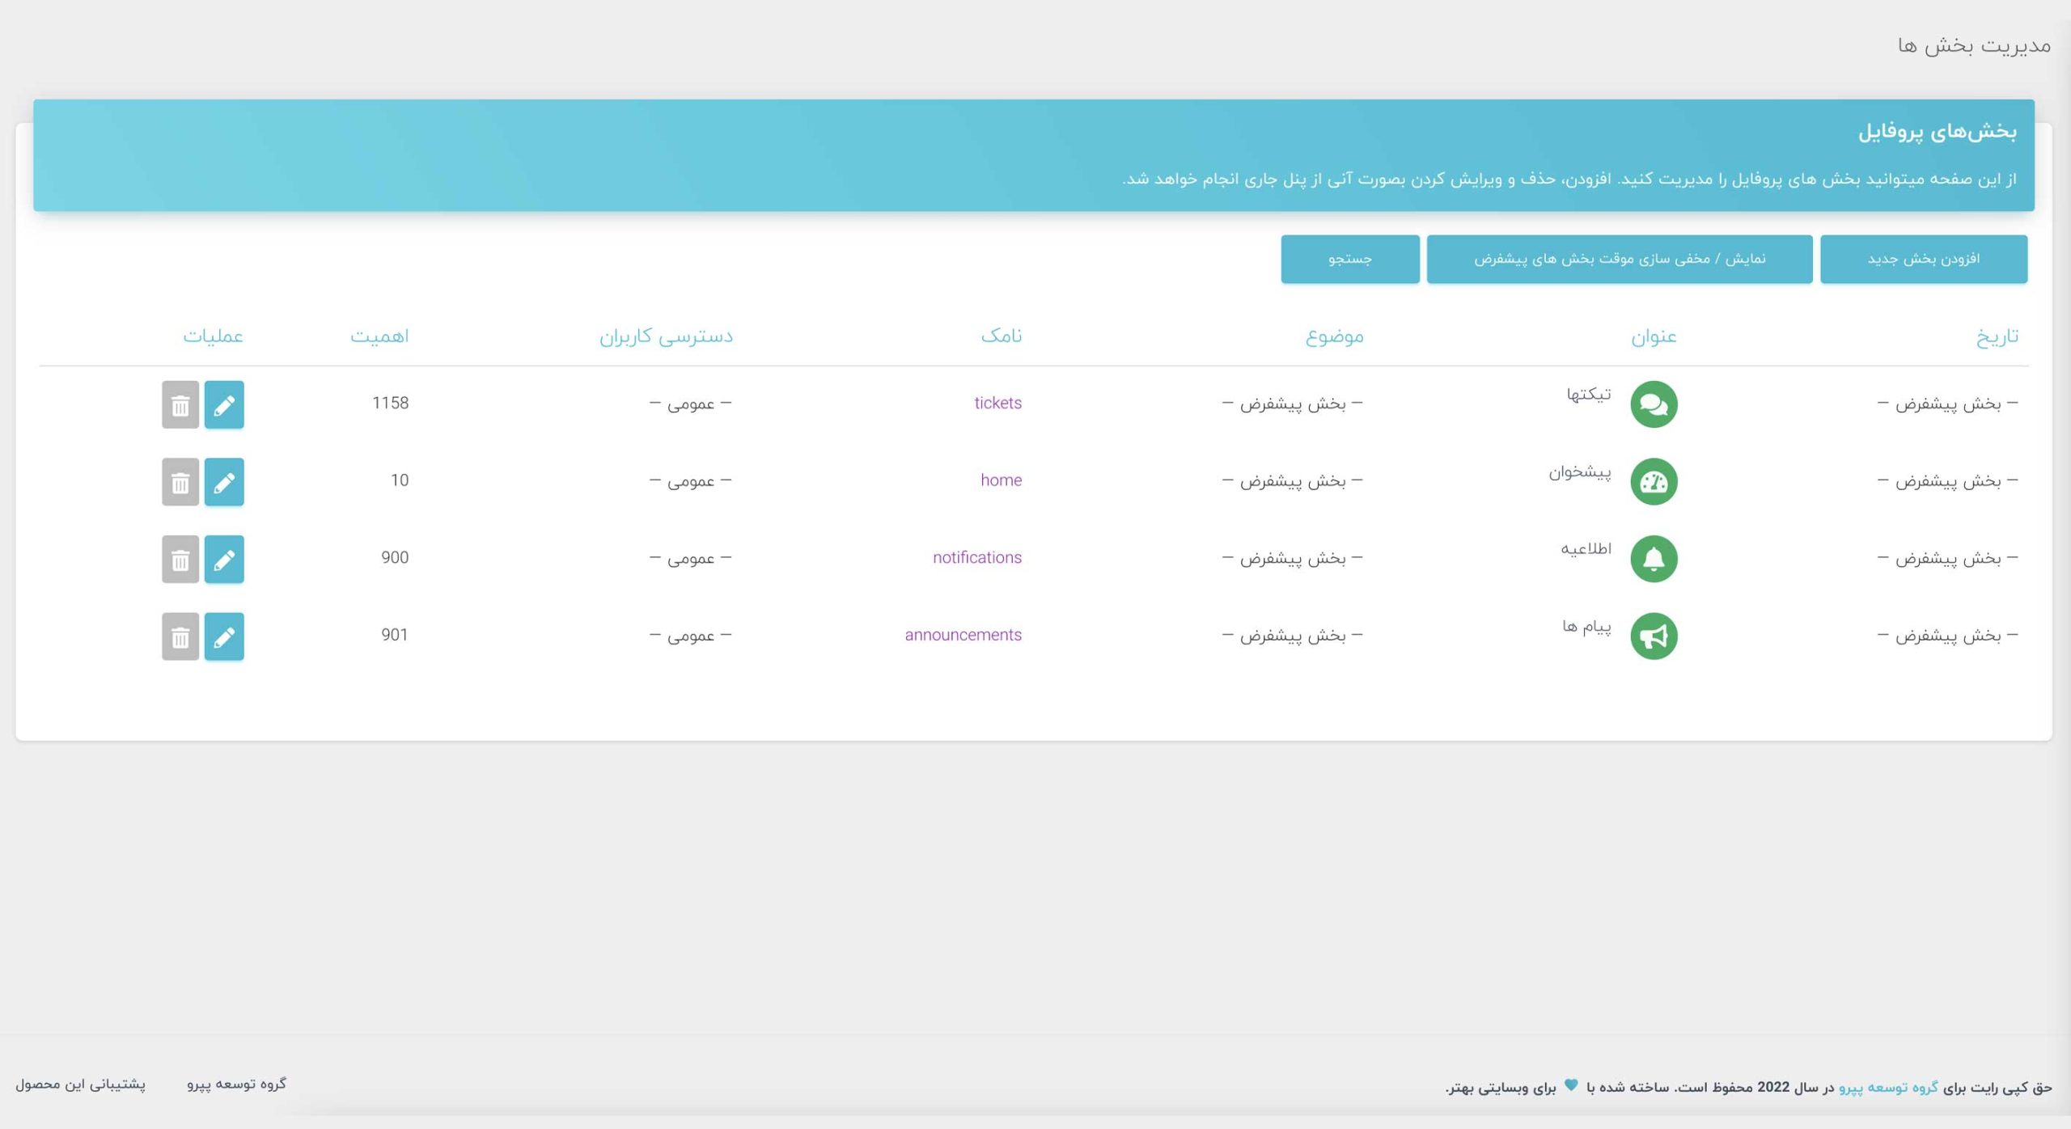Click the تاریخ column header
The height and width of the screenshot is (1129, 2071).
(1997, 336)
